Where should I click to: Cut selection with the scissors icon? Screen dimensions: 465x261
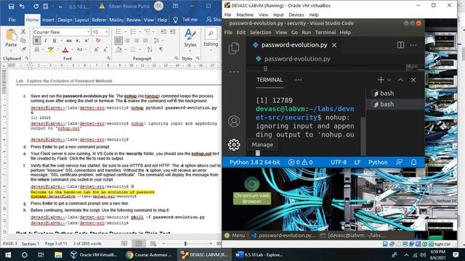coord(23,32)
